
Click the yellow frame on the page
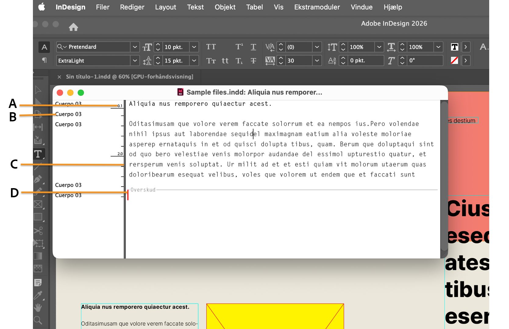(x=275, y=316)
